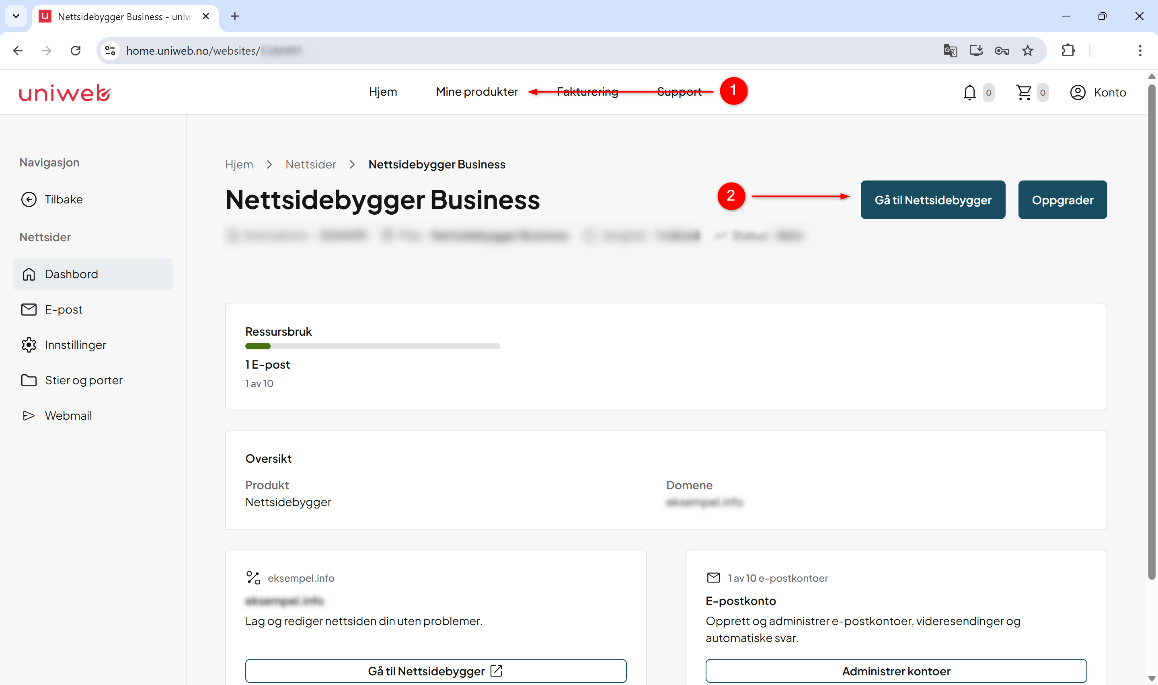This screenshot has width=1158, height=685.
Task: Click Nettsider in the breadcrumb
Action: click(311, 164)
